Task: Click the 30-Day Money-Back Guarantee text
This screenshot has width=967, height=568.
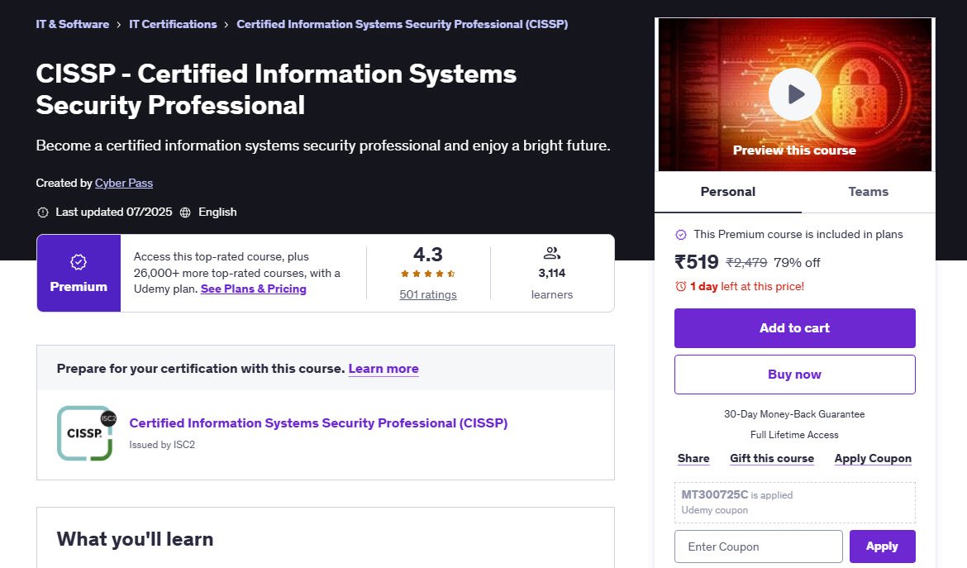Action: 794,414
